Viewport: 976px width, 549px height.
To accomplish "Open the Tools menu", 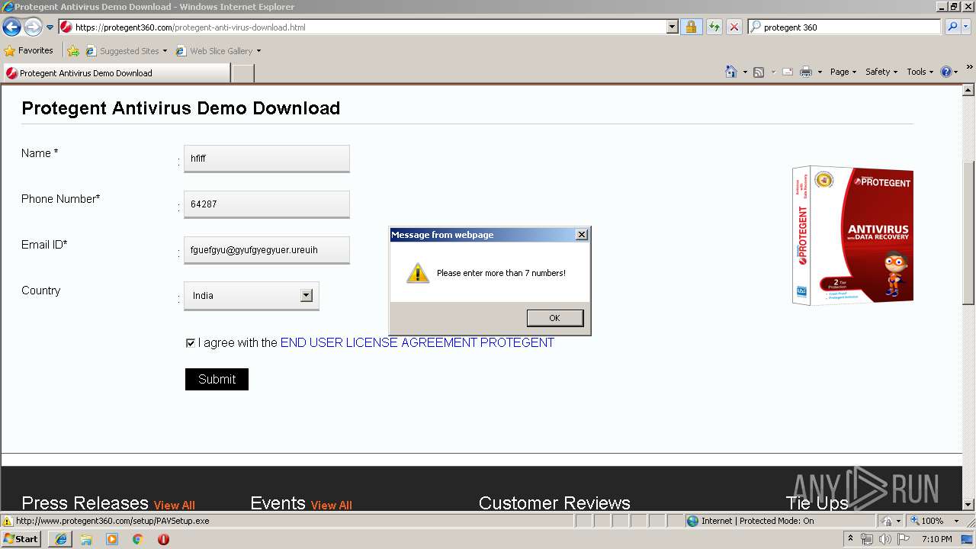I will [920, 72].
